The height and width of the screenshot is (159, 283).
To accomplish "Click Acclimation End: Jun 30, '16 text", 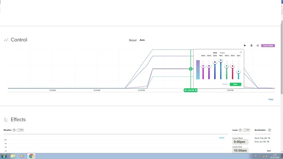I will [262, 142].
